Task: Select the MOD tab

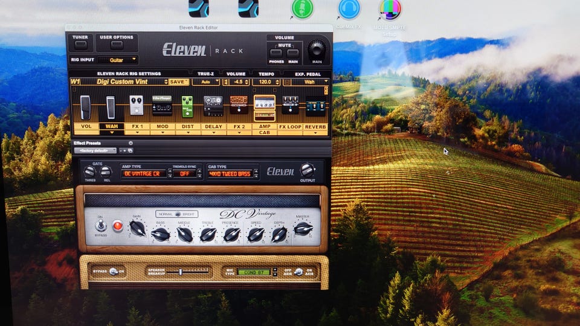Action: coord(163,126)
